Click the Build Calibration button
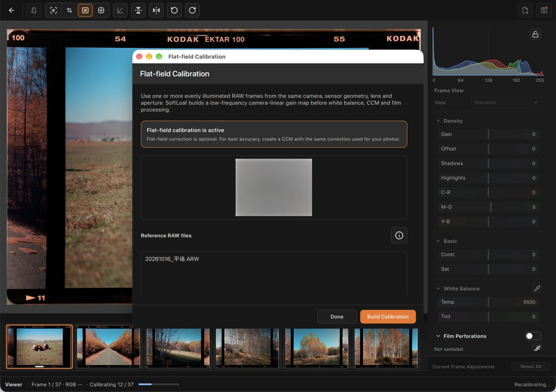The width and height of the screenshot is (556, 392). tap(388, 317)
